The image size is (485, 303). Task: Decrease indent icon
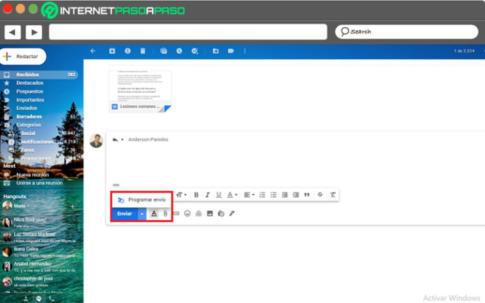tap(285, 195)
